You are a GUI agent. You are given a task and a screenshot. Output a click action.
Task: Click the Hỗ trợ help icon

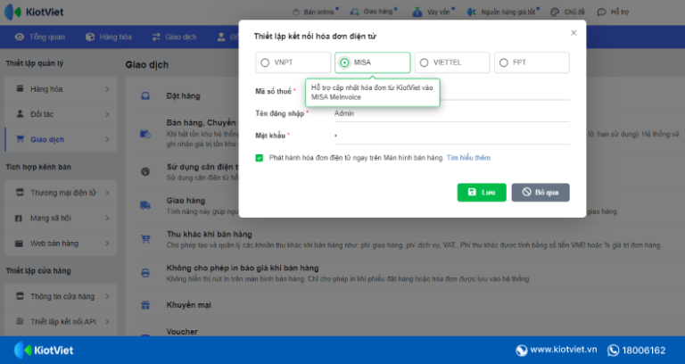(601, 12)
